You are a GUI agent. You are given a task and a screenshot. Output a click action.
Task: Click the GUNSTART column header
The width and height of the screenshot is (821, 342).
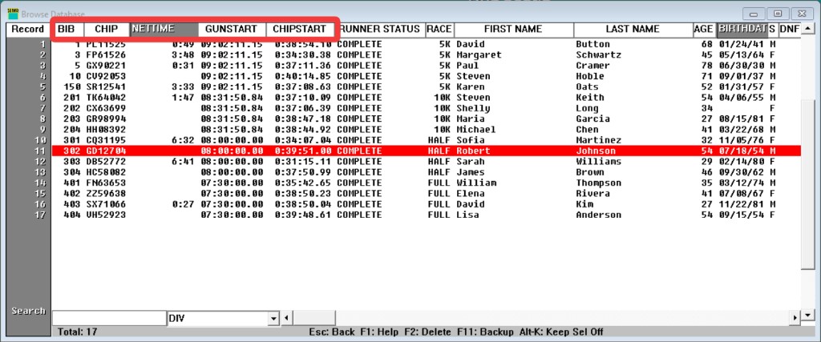[x=232, y=30]
